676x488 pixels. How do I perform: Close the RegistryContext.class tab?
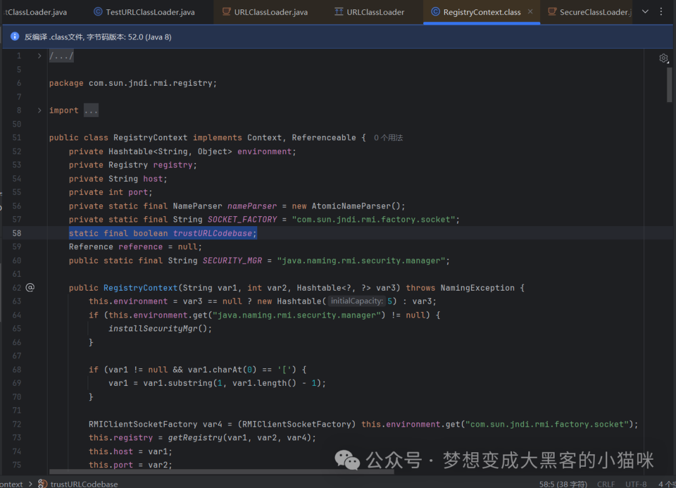pos(530,12)
